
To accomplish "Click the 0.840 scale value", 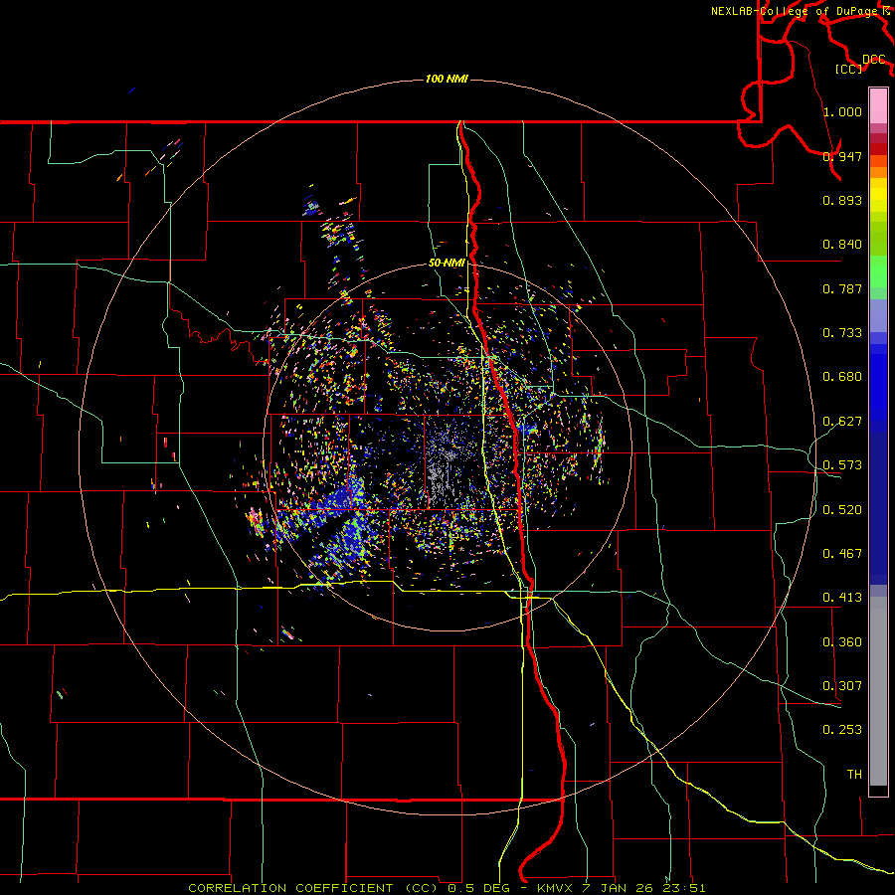I will tap(842, 245).
